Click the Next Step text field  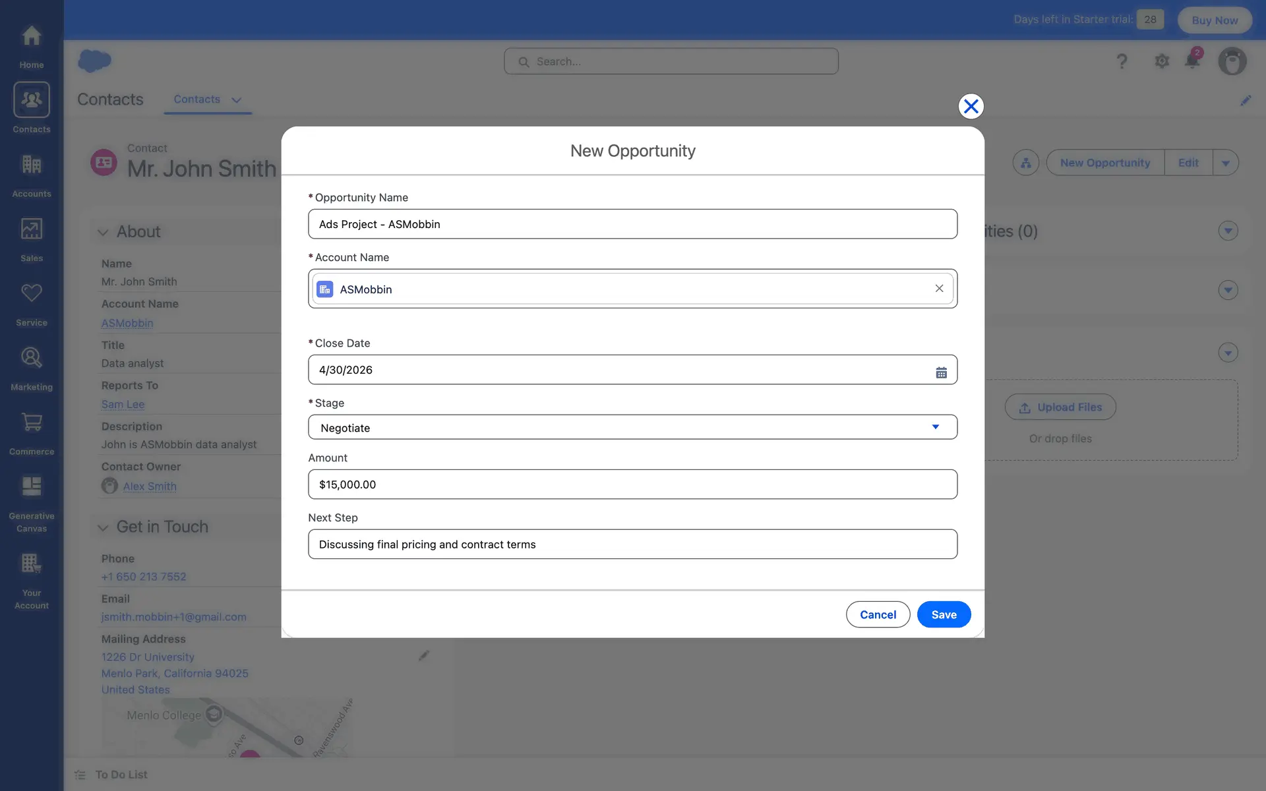pos(632,544)
